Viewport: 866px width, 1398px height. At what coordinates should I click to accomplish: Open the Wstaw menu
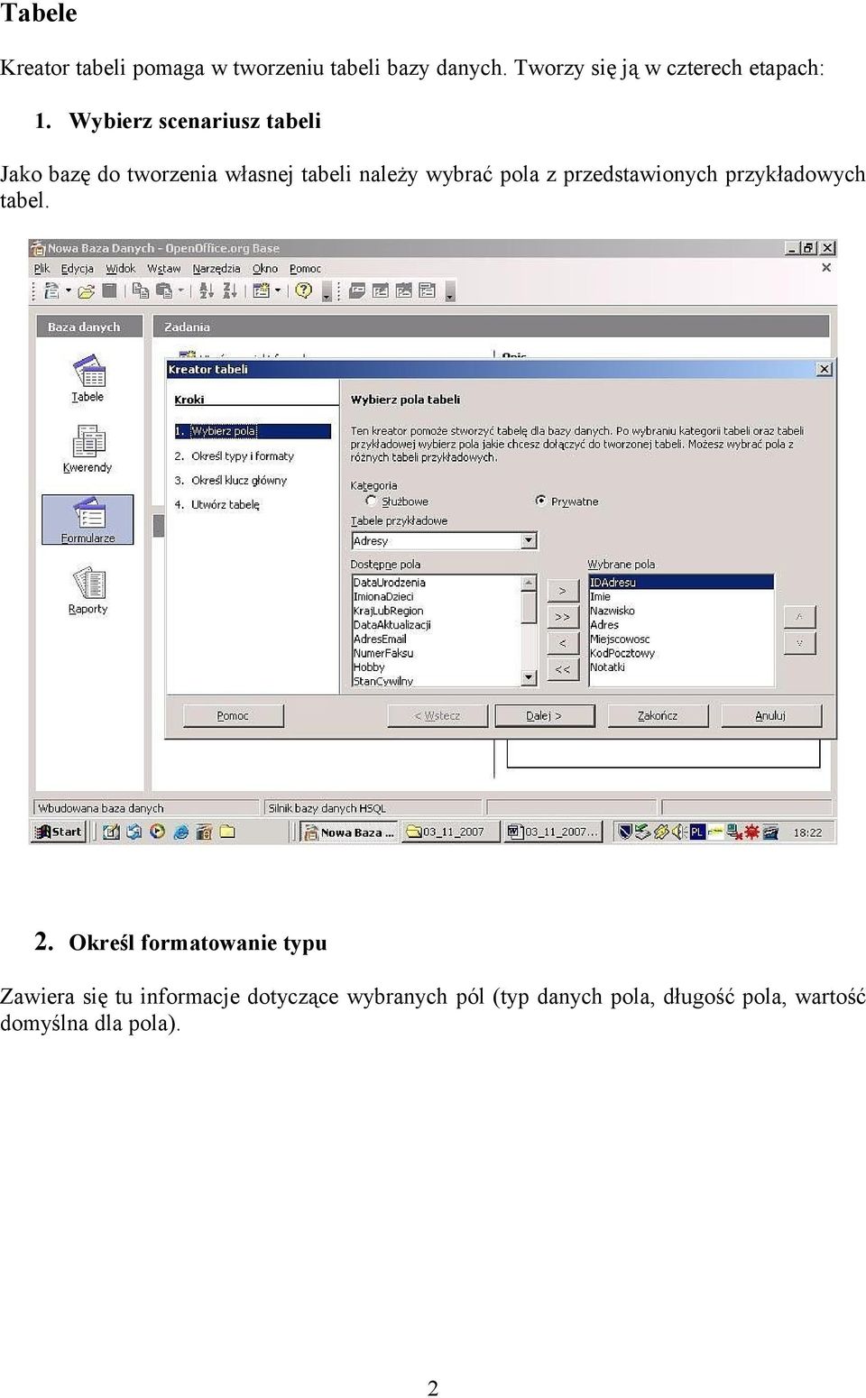click(x=164, y=269)
